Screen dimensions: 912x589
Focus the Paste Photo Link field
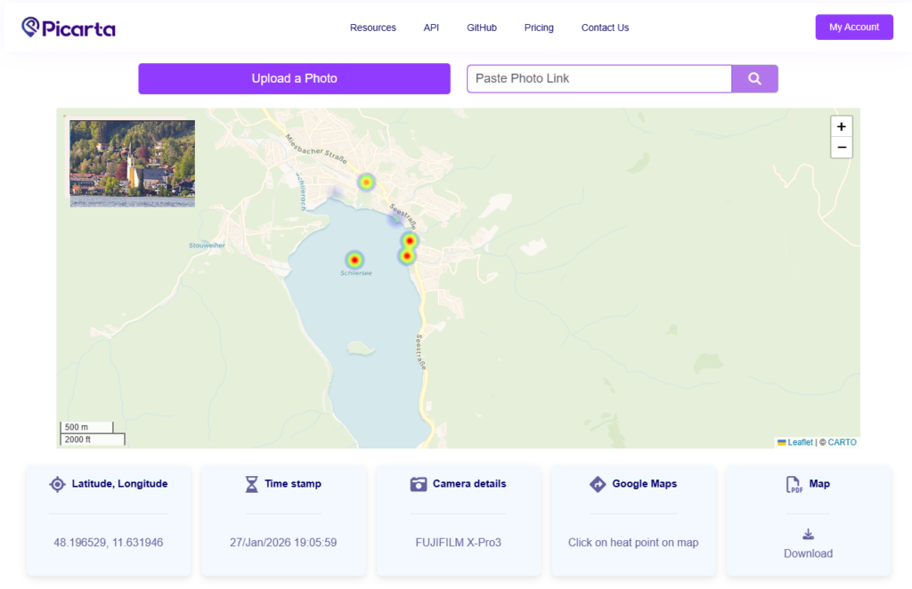(x=599, y=78)
